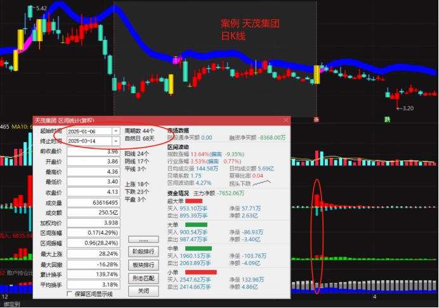
Task: Click the 周期数 44个 text
Action: click(140, 131)
